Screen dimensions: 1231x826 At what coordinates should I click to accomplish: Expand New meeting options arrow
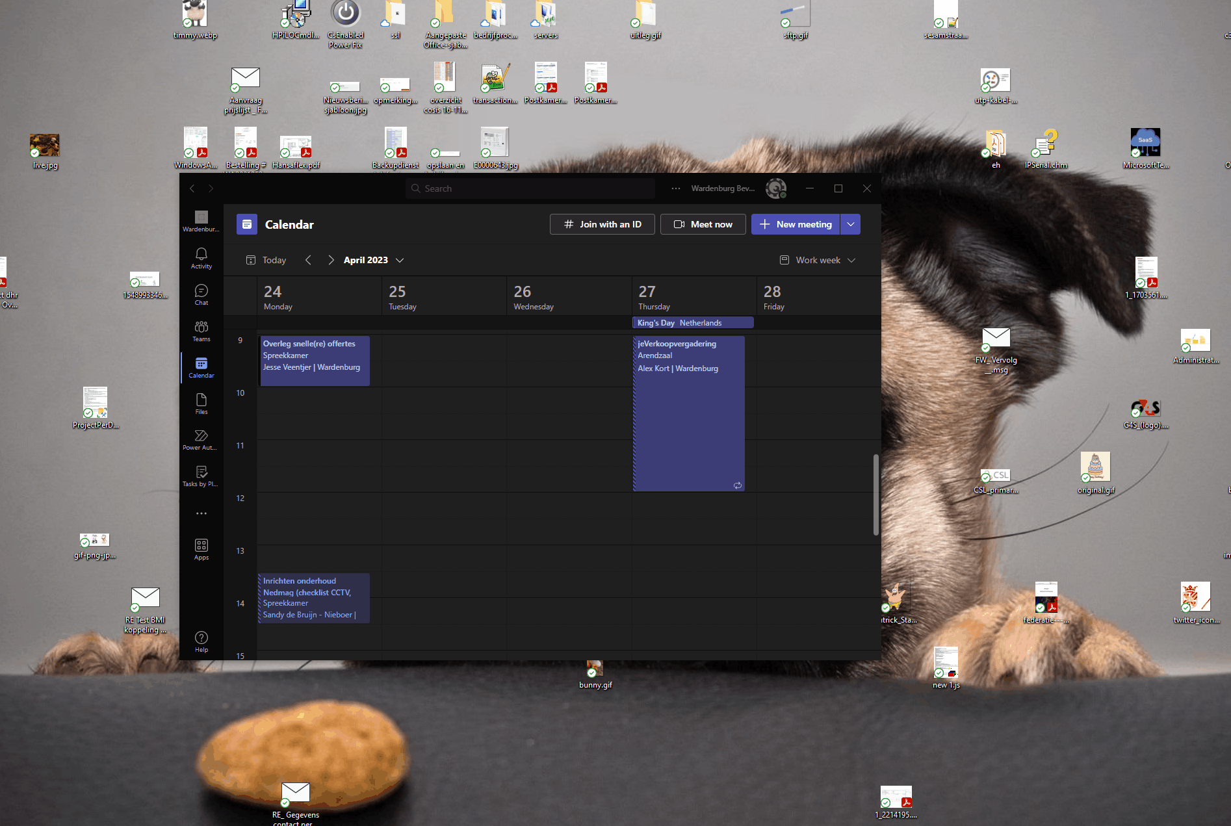[x=851, y=224]
